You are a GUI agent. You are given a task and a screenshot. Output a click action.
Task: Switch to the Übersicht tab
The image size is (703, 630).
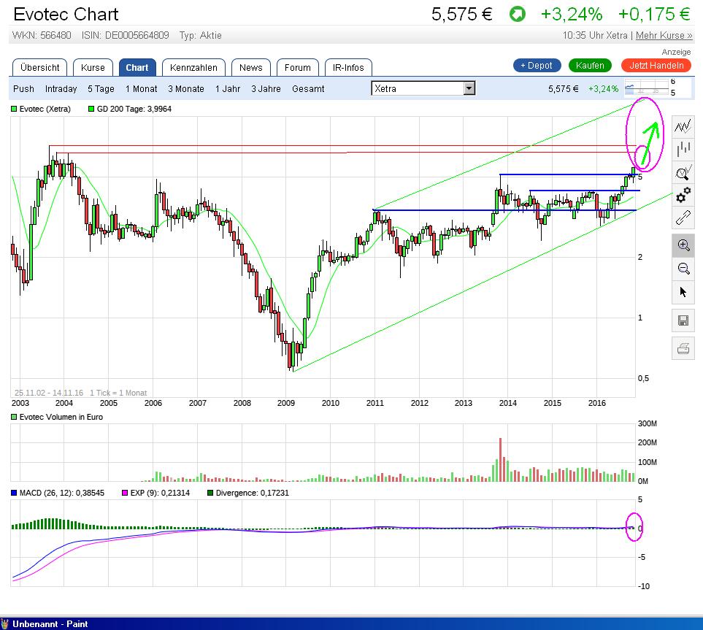[x=39, y=68]
